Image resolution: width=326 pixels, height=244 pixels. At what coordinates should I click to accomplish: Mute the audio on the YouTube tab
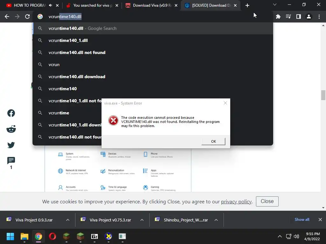pos(51,5)
